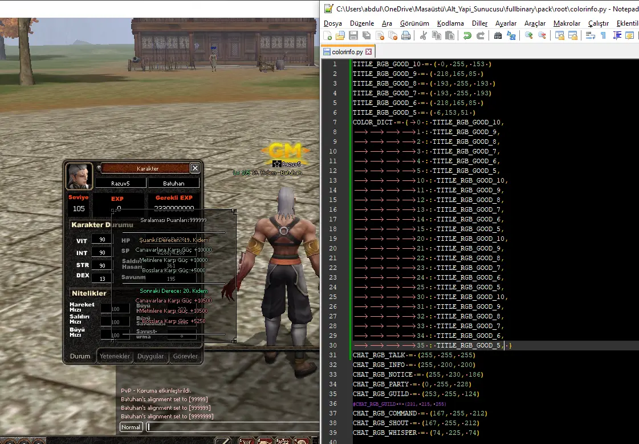This screenshot has height=444, width=639.
Task: Save the file with the floppy icon
Action: [353, 35]
